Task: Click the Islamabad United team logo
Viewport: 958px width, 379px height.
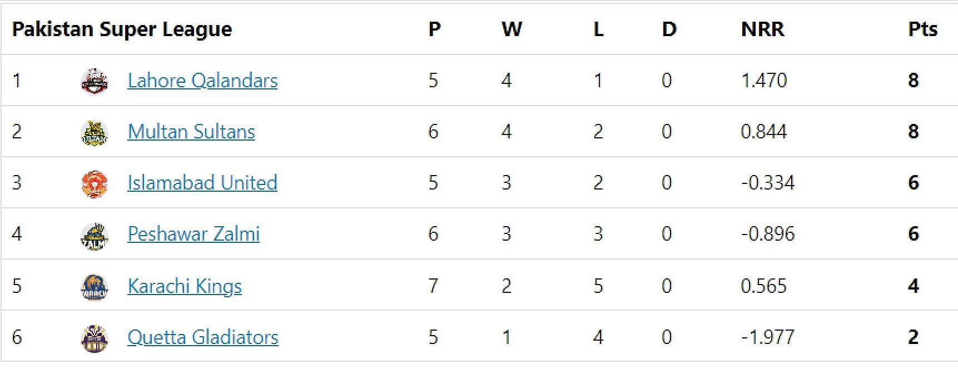Action: [95, 184]
